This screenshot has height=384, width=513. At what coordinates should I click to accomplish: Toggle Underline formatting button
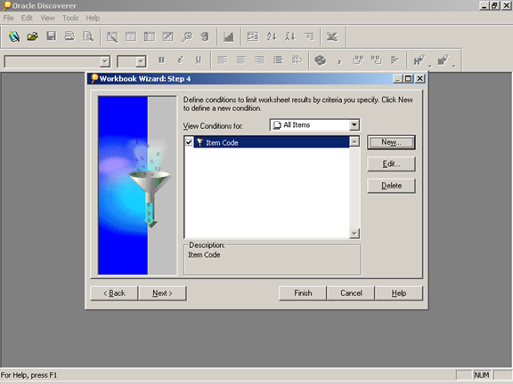pos(199,60)
